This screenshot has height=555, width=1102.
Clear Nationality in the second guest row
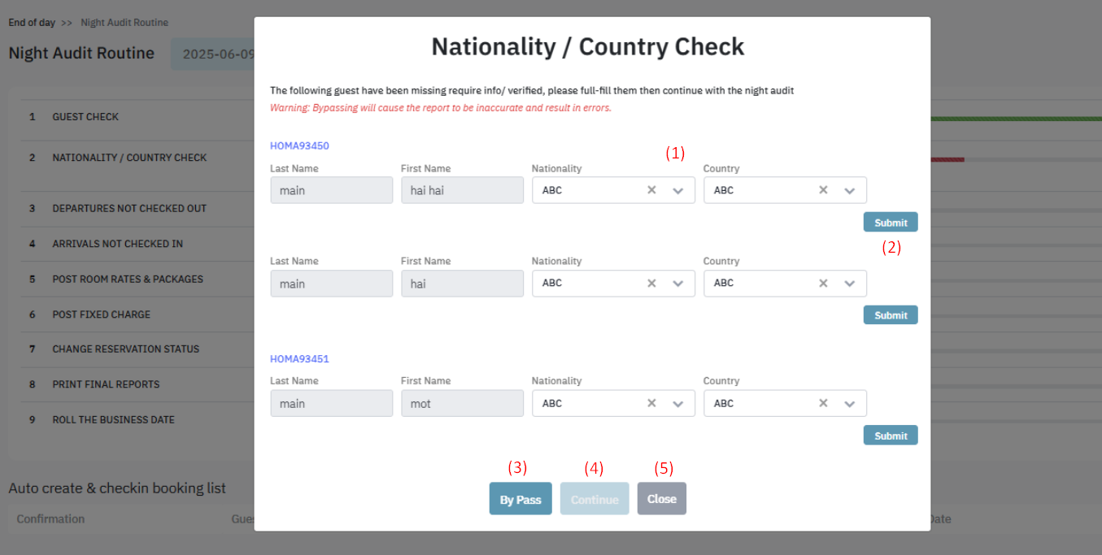coord(651,284)
